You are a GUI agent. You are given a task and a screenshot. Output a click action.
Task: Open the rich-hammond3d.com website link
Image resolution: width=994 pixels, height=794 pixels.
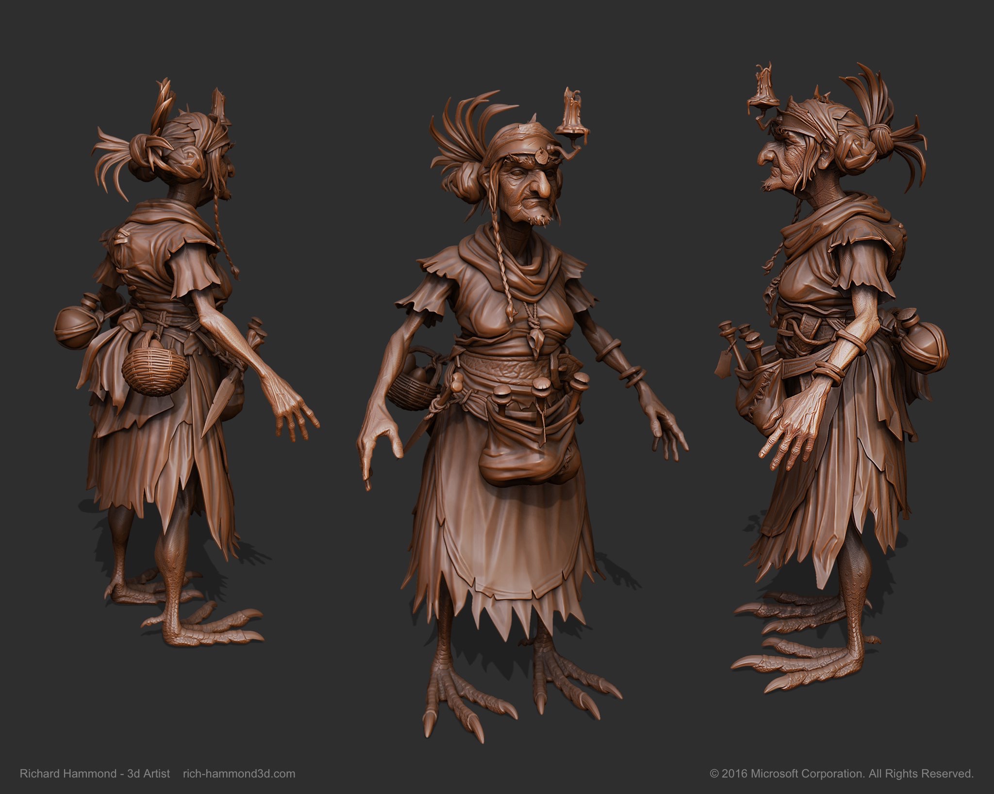coord(238,774)
